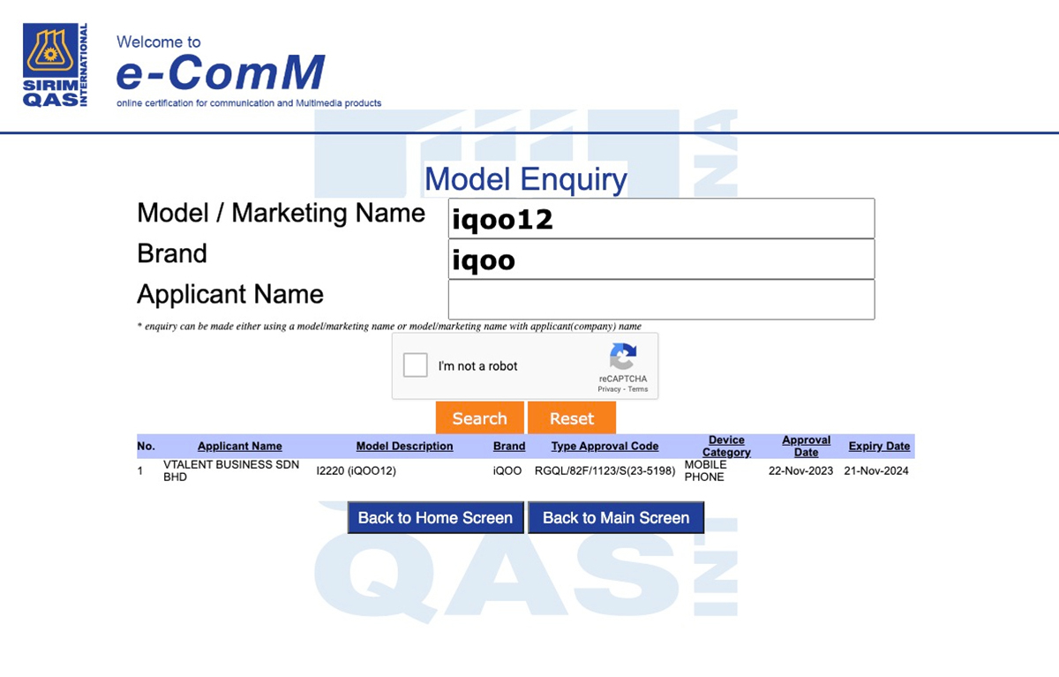Go Back to Home Screen
1059x677 pixels.
coord(436,518)
